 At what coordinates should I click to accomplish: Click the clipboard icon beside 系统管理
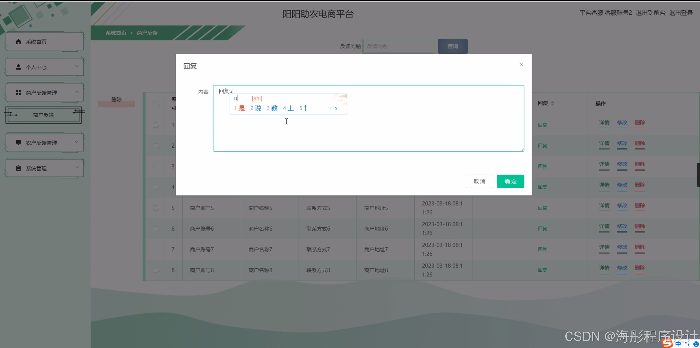pyautogui.click(x=18, y=168)
